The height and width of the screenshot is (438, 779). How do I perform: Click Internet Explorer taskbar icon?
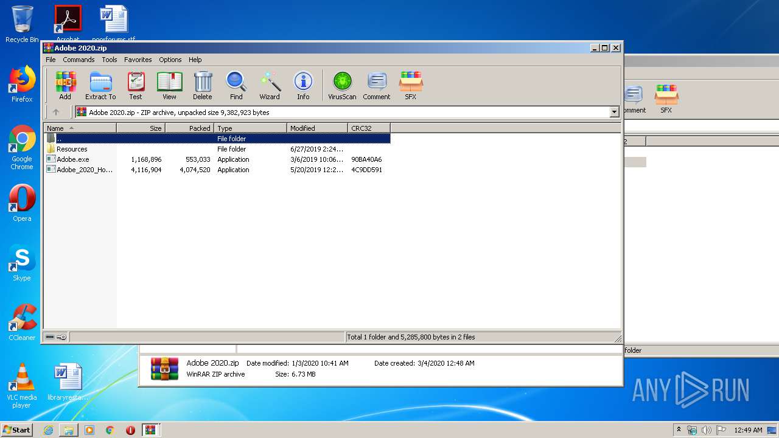(48, 430)
